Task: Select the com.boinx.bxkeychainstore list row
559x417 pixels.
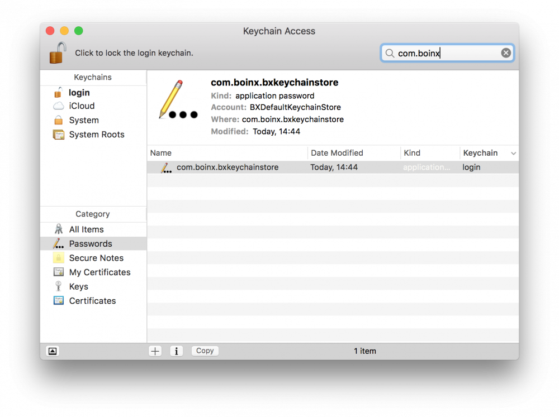Action: pos(333,167)
